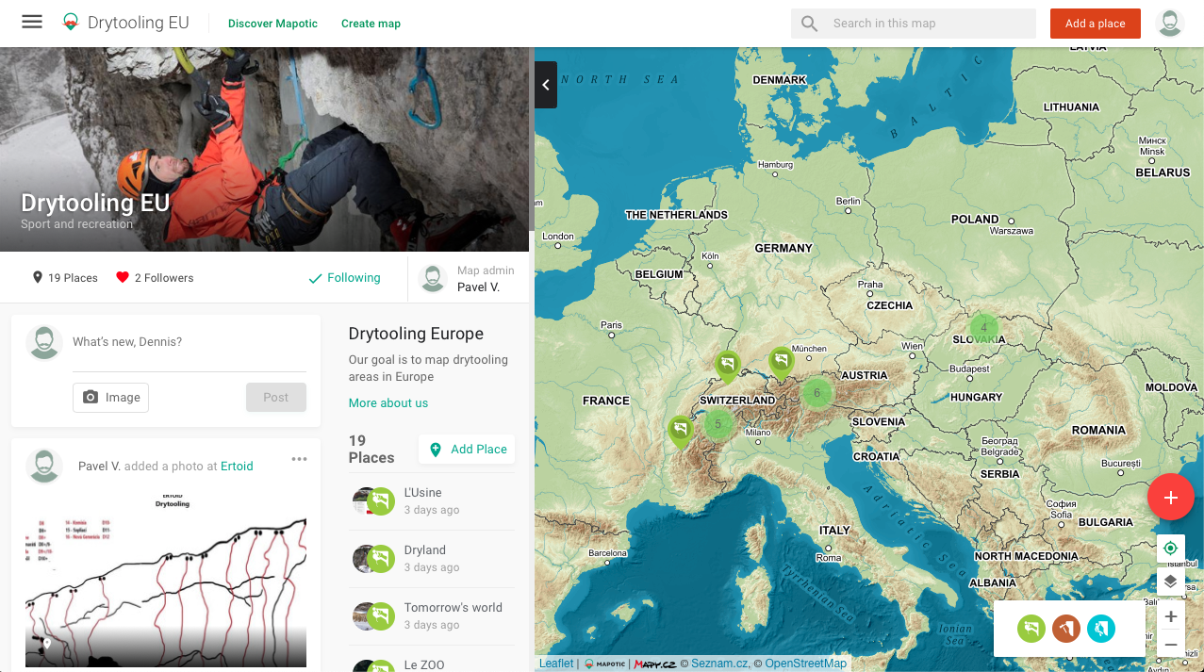Collapse the side panel with arrow
The width and height of the screenshot is (1204, 672).
coord(546,85)
